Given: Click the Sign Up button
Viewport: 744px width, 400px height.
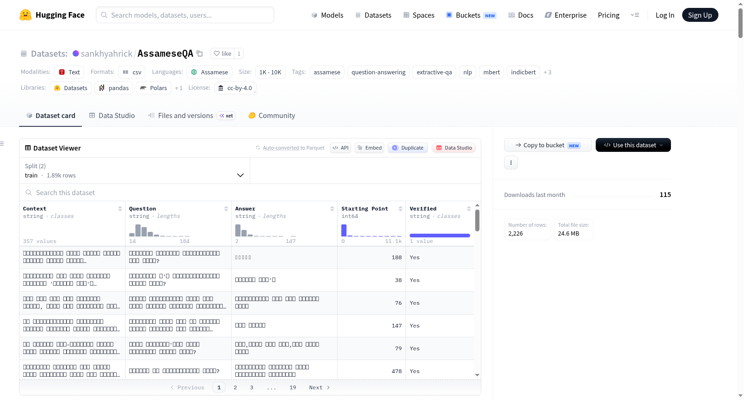Looking at the screenshot, I should 700,15.
